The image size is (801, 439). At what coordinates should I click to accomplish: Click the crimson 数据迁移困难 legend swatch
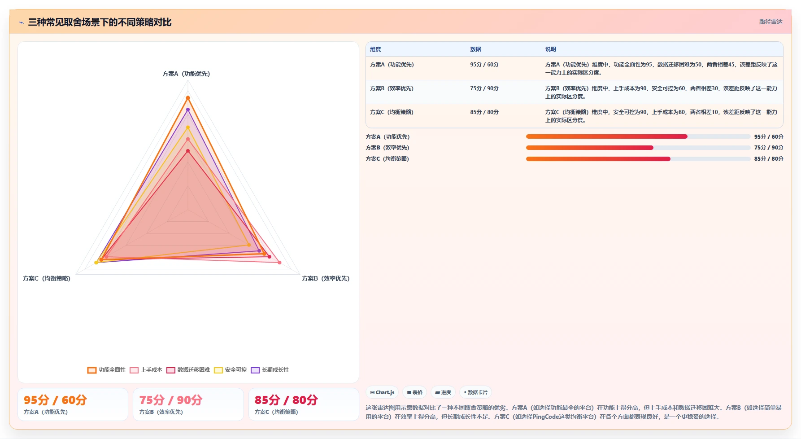point(170,370)
